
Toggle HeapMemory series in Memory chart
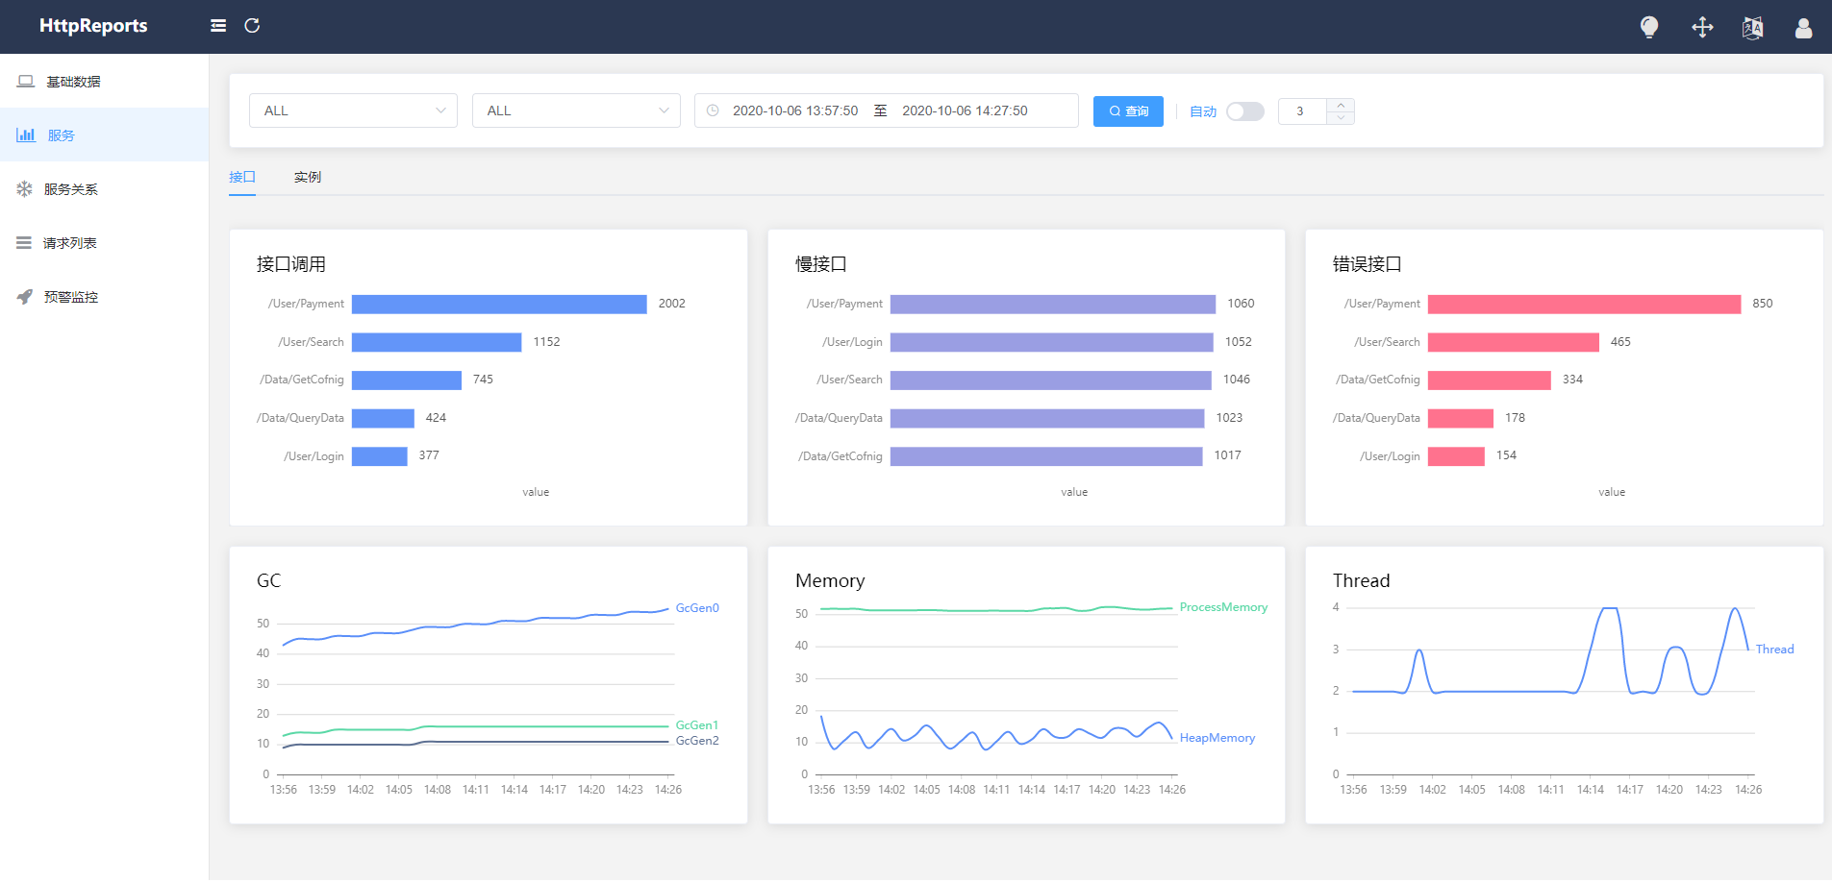1217,738
